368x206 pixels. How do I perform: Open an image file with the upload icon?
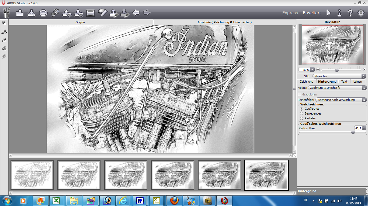point(19,13)
